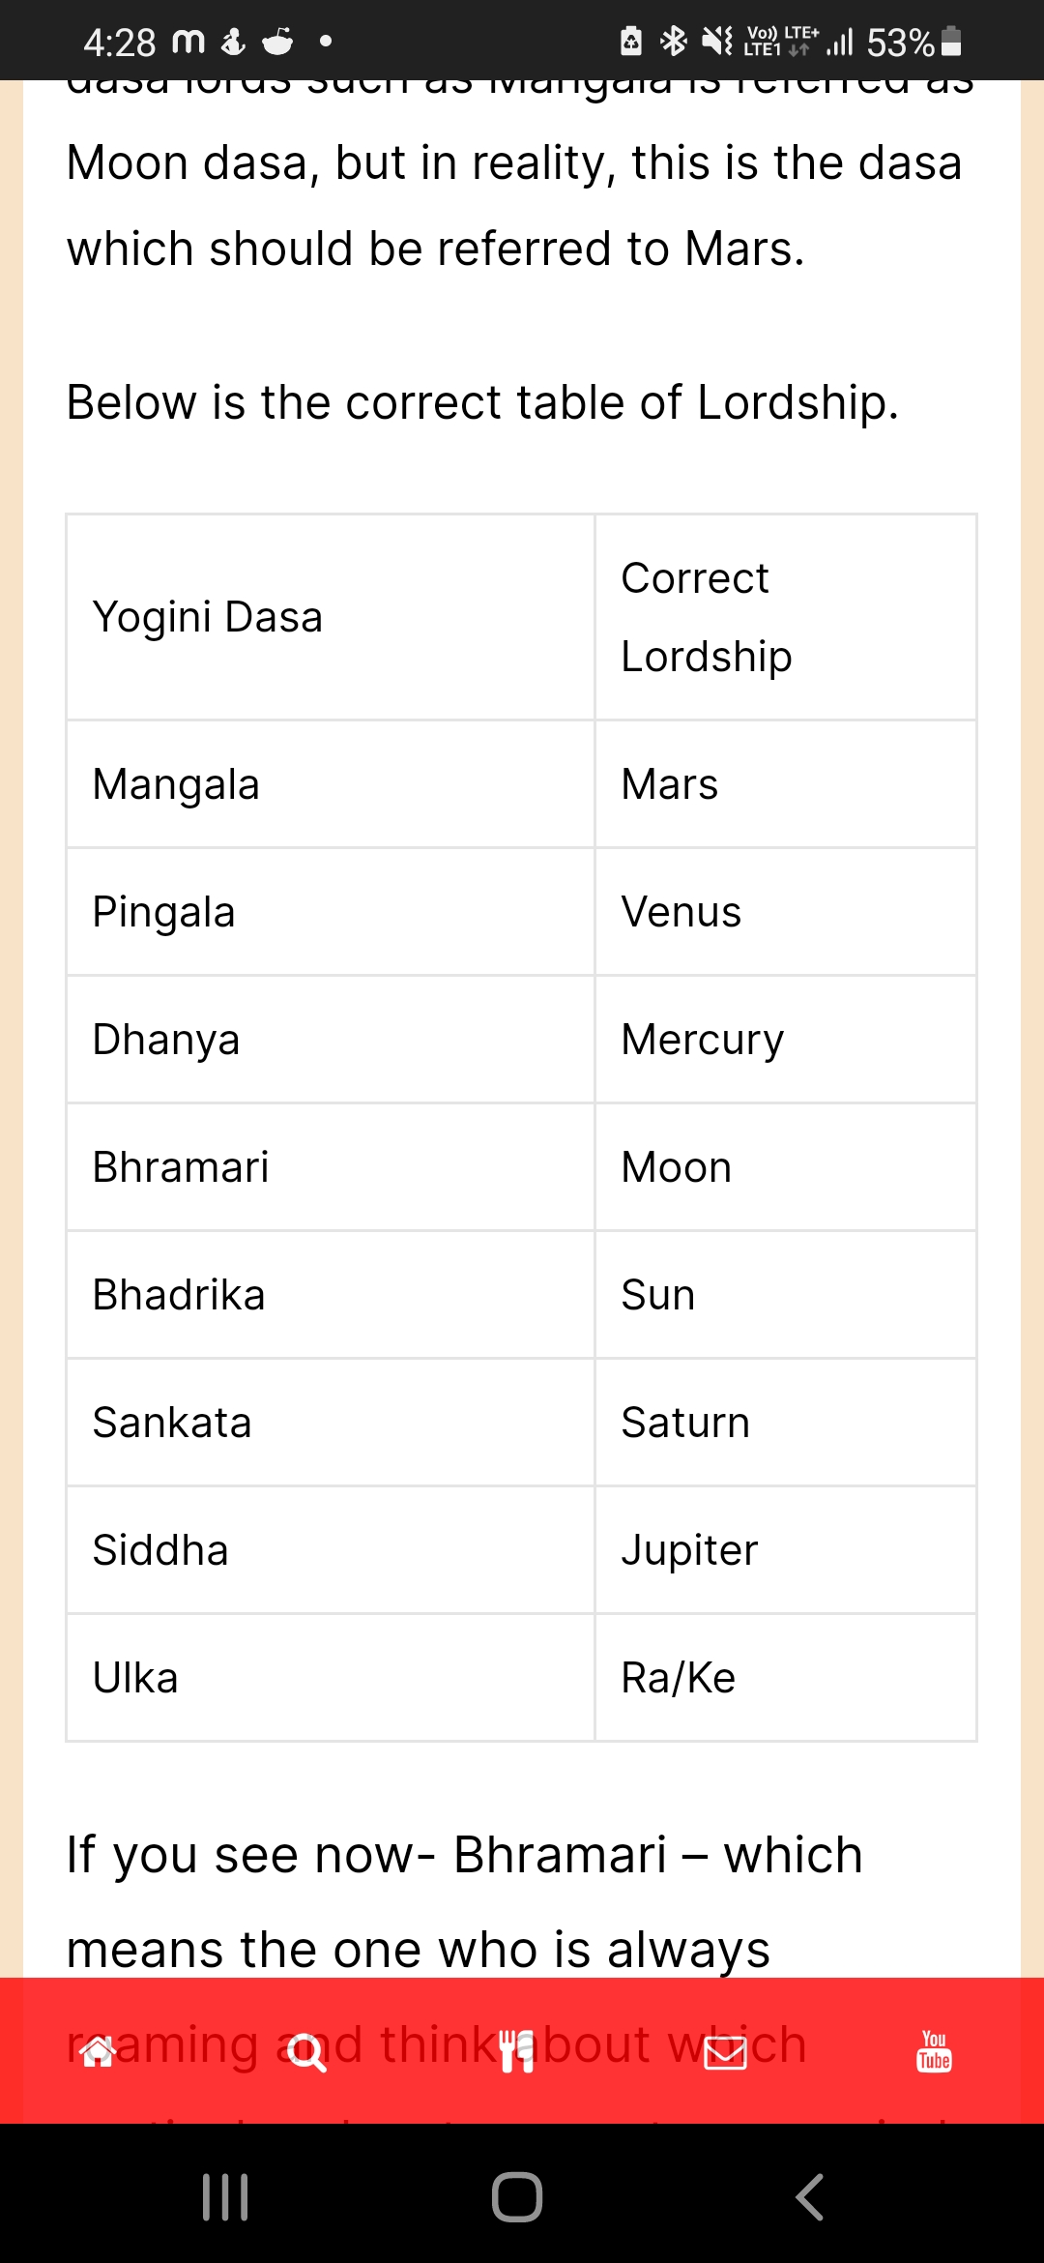Tap the muted sound status icon
The height and width of the screenshot is (2263, 1044).
[716, 41]
